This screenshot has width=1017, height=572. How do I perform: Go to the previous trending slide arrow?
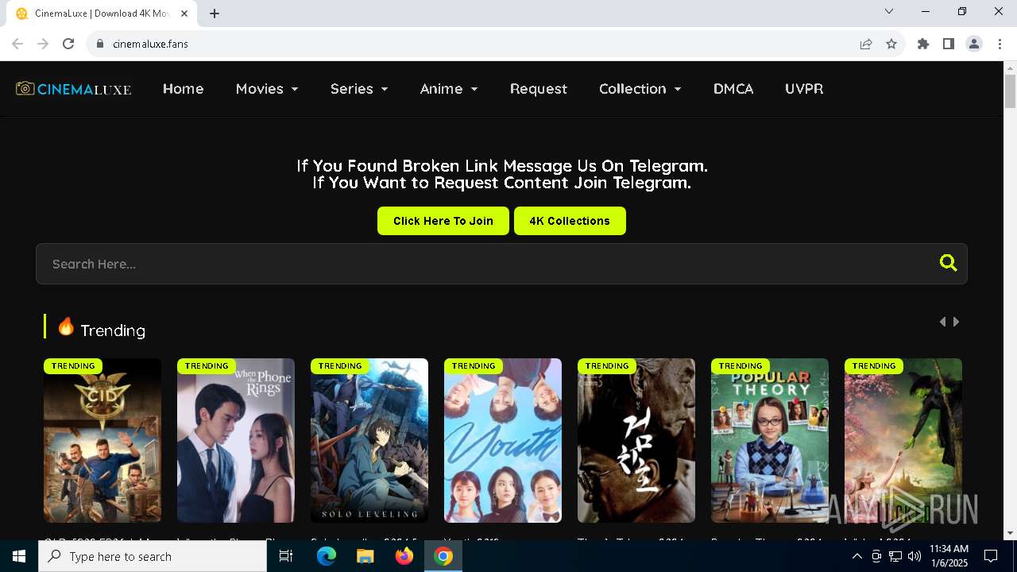(x=942, y=322)
